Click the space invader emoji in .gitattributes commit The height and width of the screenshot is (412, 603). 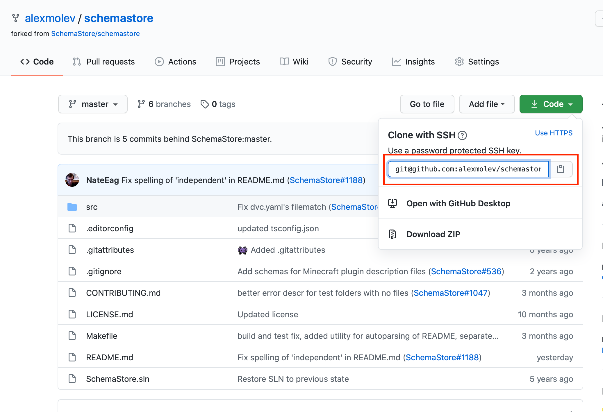[242, 250]
